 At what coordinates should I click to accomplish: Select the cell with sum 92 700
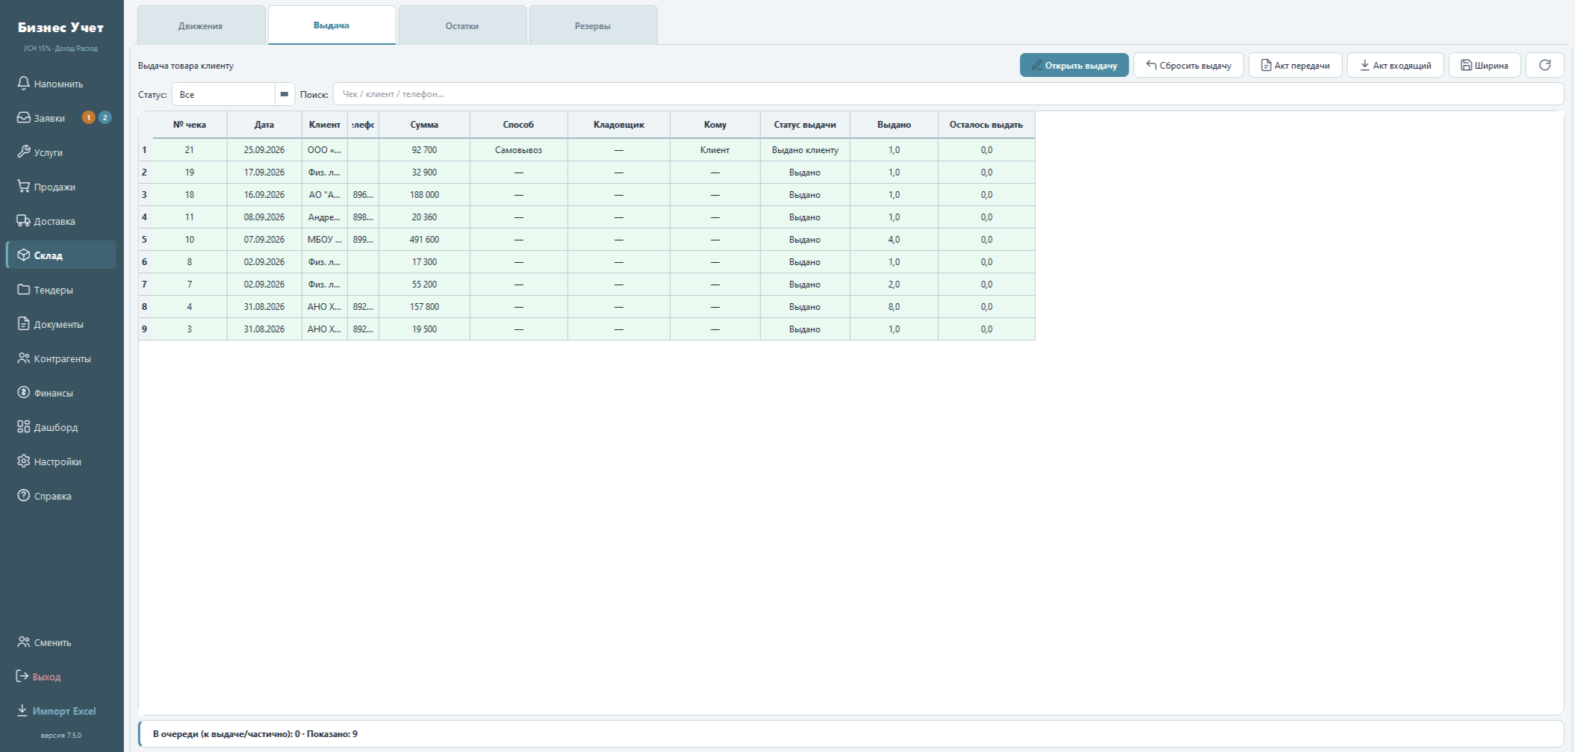tap(424, 150)
